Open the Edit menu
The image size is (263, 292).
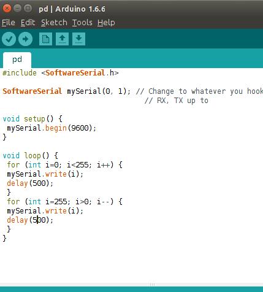point(28,23)
